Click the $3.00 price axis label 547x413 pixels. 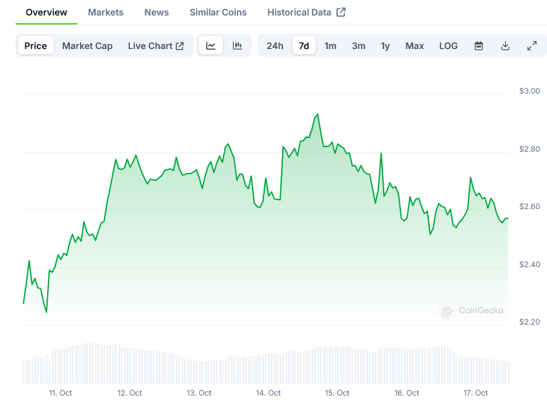click(x=530, y=91)
